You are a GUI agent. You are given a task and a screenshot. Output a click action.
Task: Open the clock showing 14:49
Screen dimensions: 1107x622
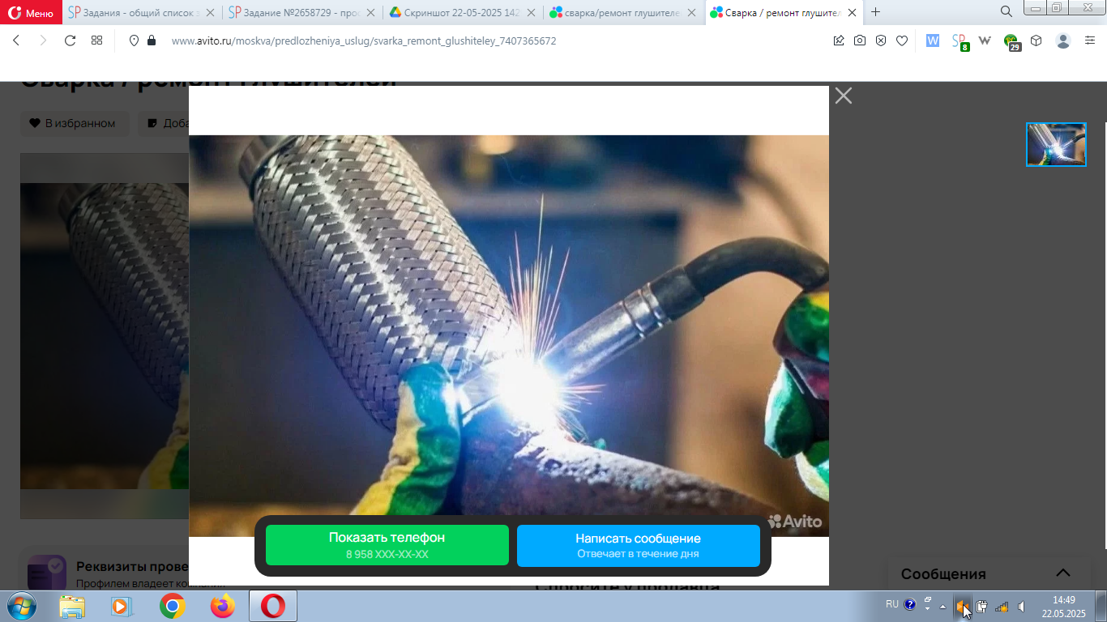click(x=1063, y=607)
